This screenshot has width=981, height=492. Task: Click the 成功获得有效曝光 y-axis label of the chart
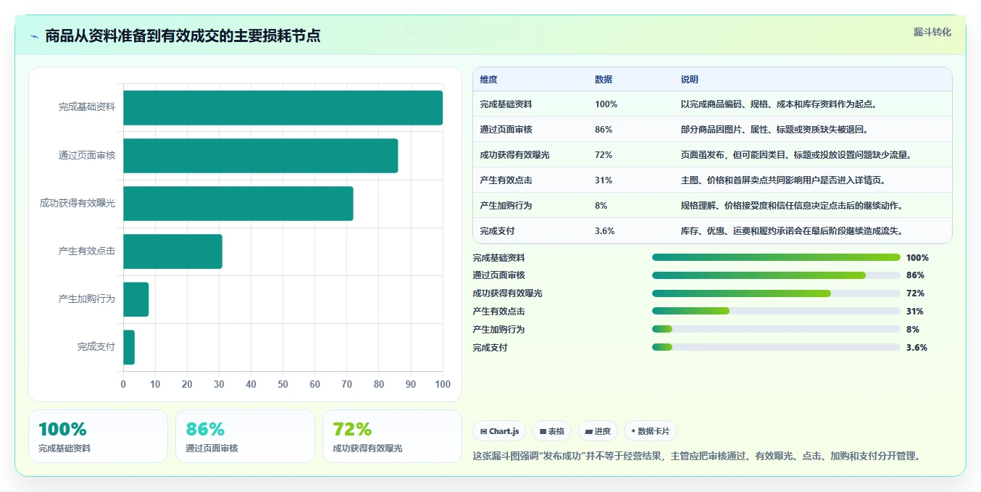point(78,204)
